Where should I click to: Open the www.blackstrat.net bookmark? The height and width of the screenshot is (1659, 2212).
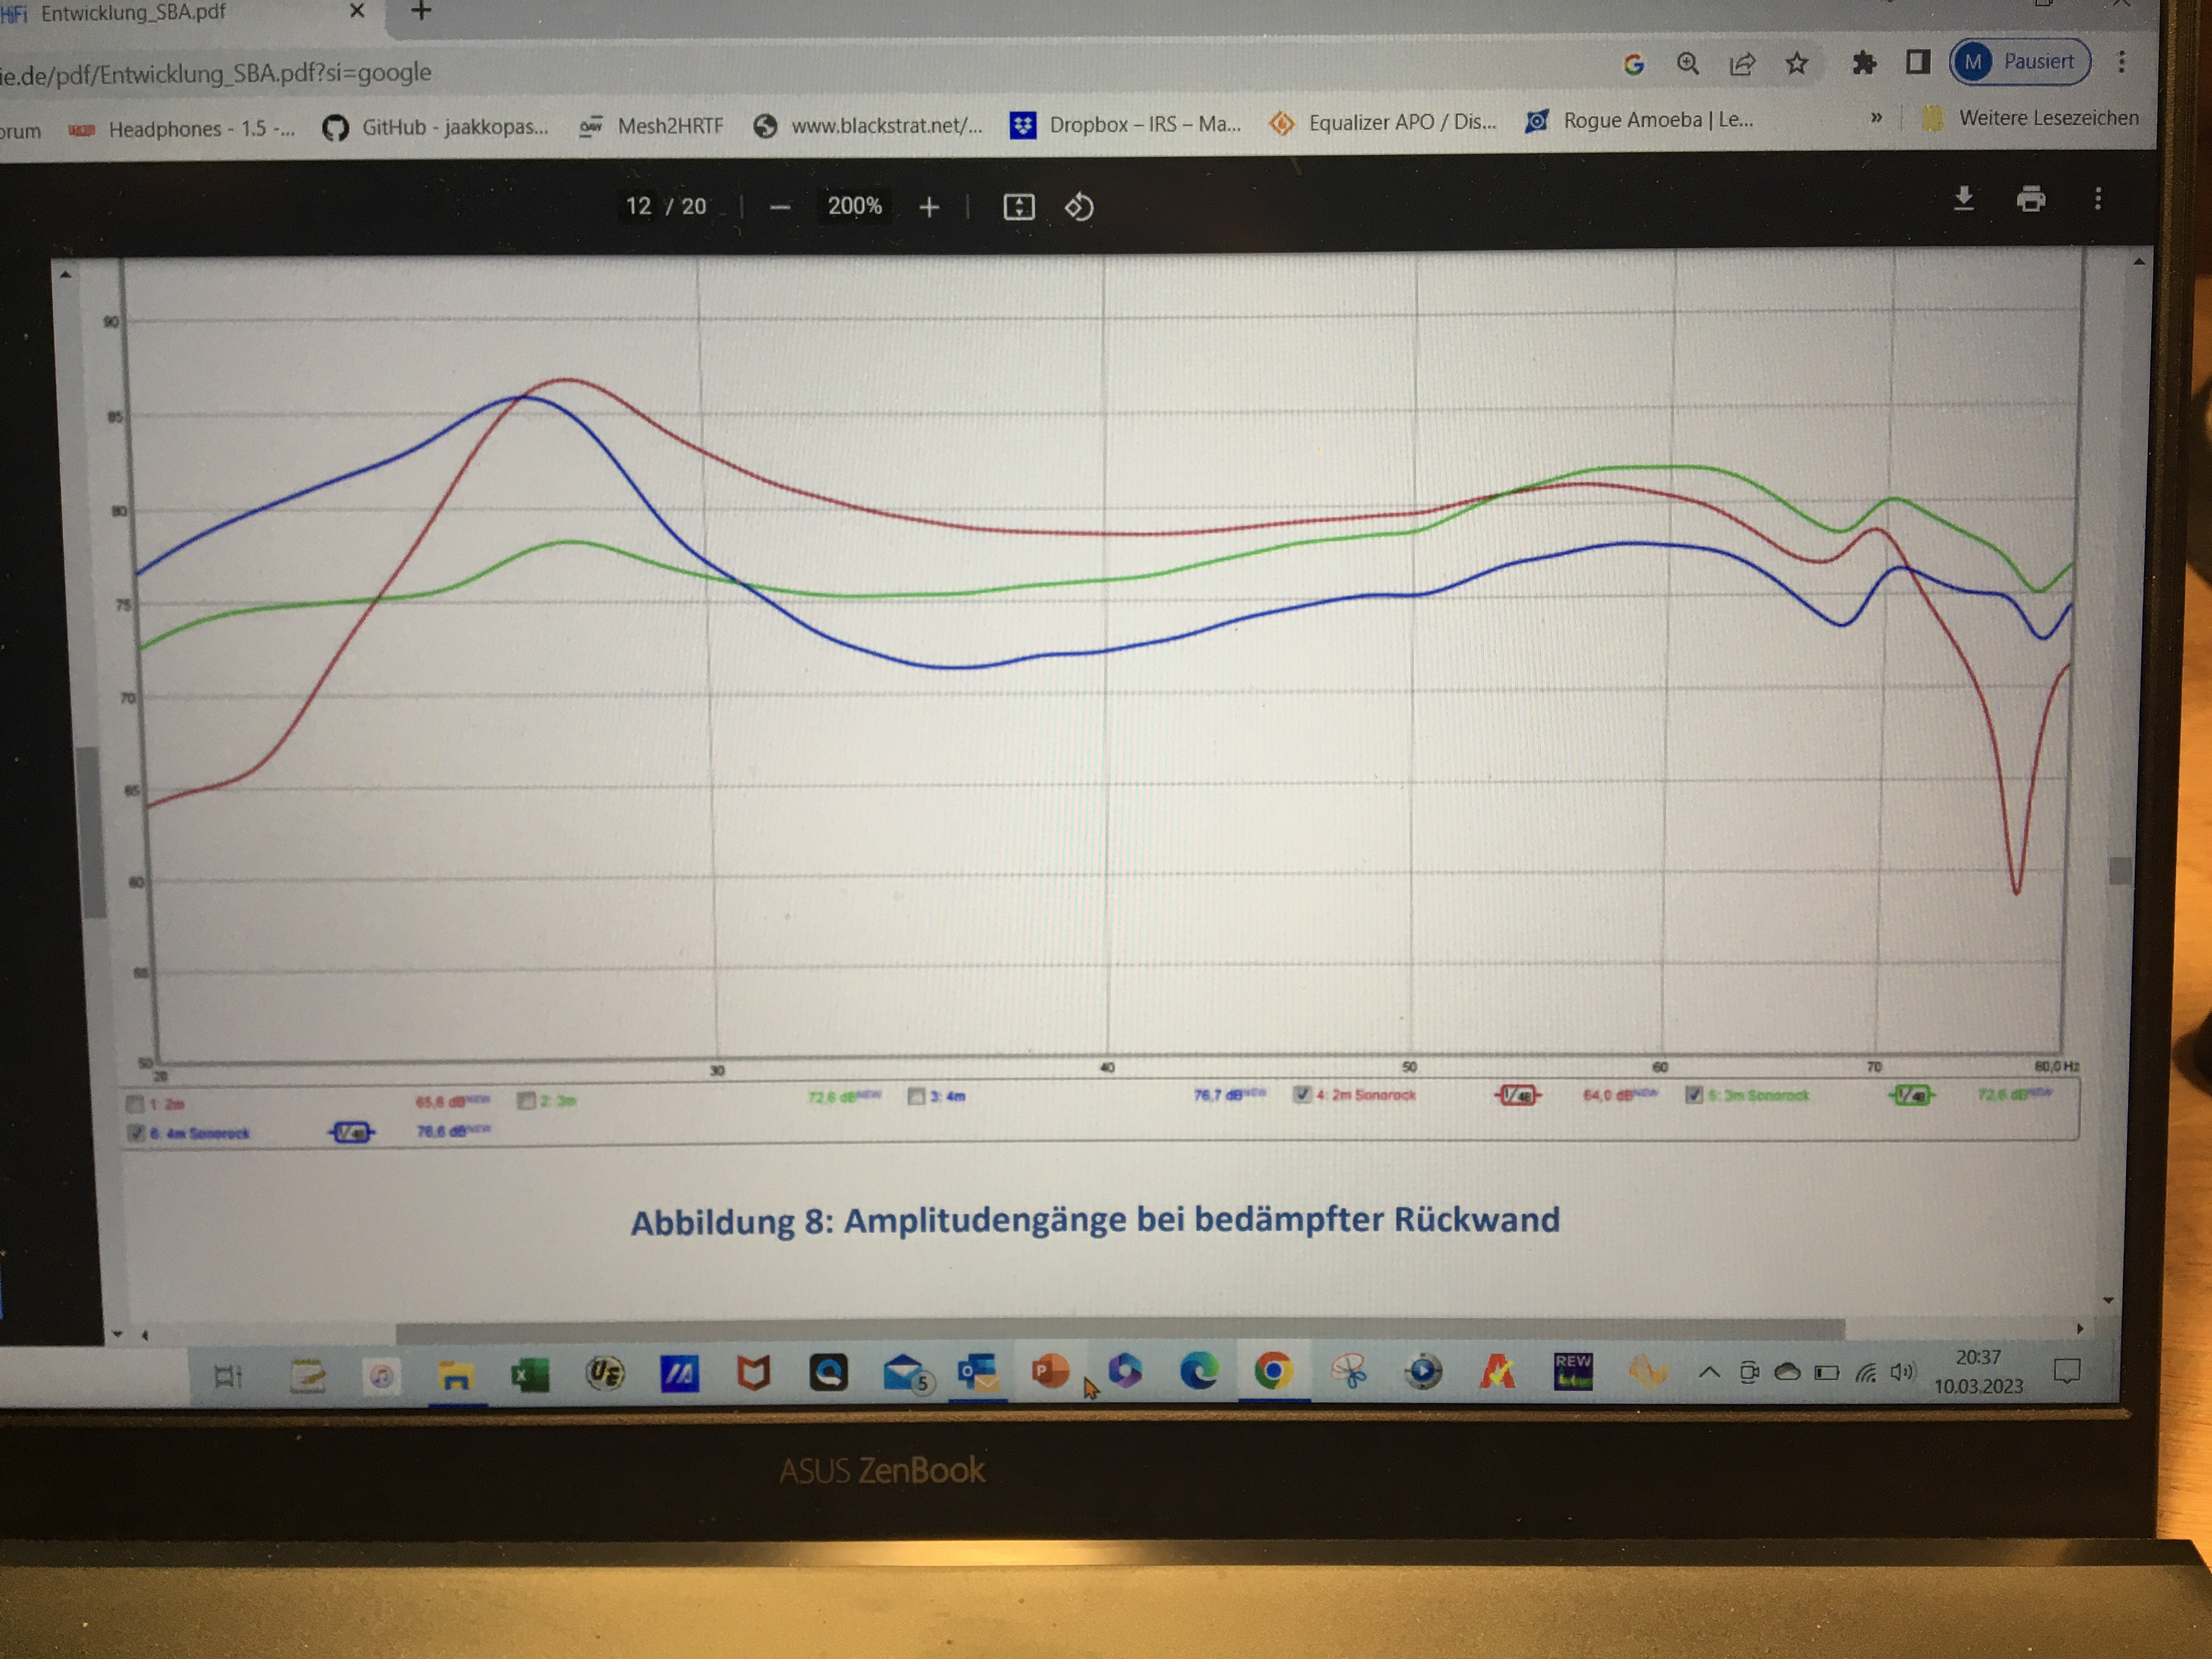tap(868, 125)
